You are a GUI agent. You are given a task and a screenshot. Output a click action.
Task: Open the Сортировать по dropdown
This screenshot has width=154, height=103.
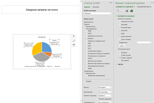click(x=105, y=102)
